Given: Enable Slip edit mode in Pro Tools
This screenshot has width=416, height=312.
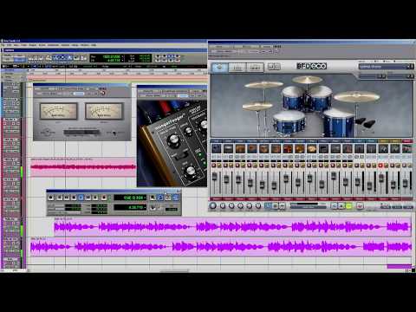Looking at the screenshot, I should (7, 60).
